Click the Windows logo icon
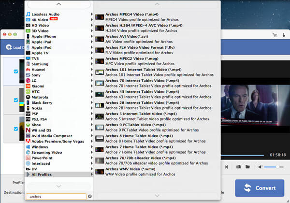The image size is (290, 203). point(28,147)
